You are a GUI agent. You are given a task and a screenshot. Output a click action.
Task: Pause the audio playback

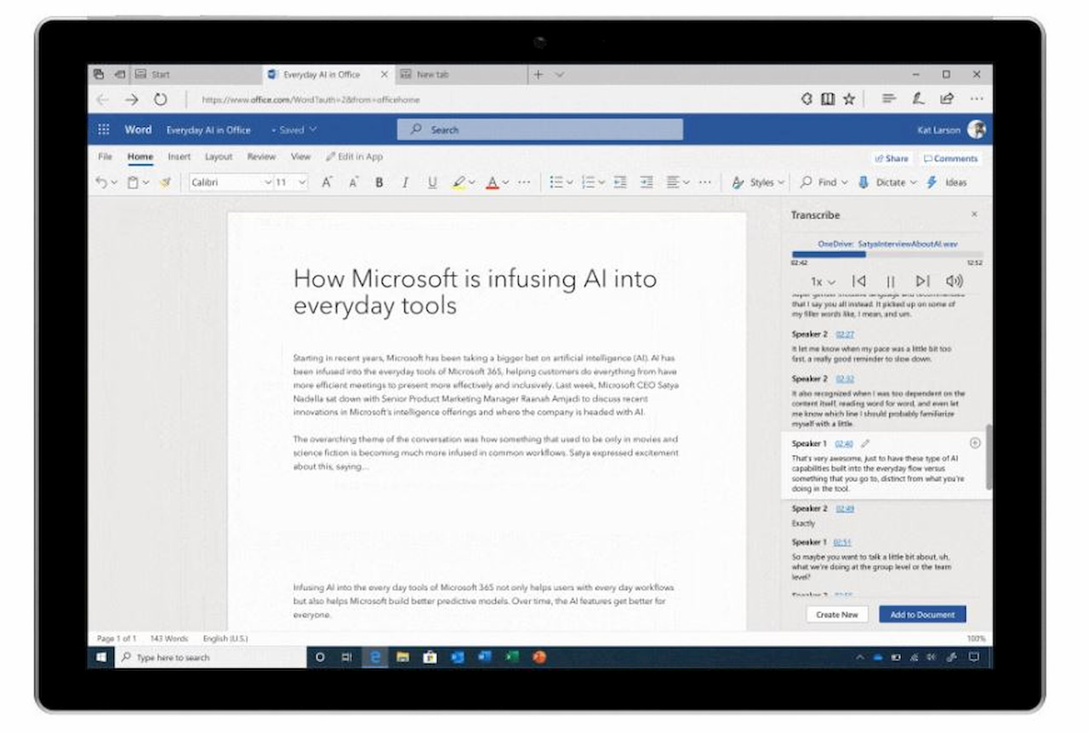[x=891, y=282]
